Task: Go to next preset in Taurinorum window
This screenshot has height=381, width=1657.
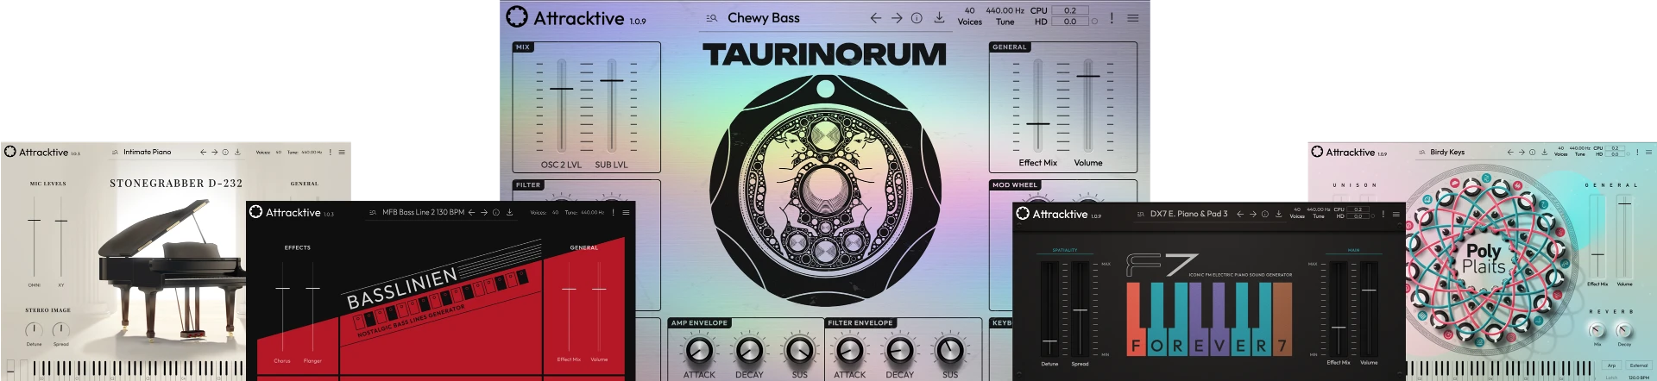Action: click(x=897, y=18)
